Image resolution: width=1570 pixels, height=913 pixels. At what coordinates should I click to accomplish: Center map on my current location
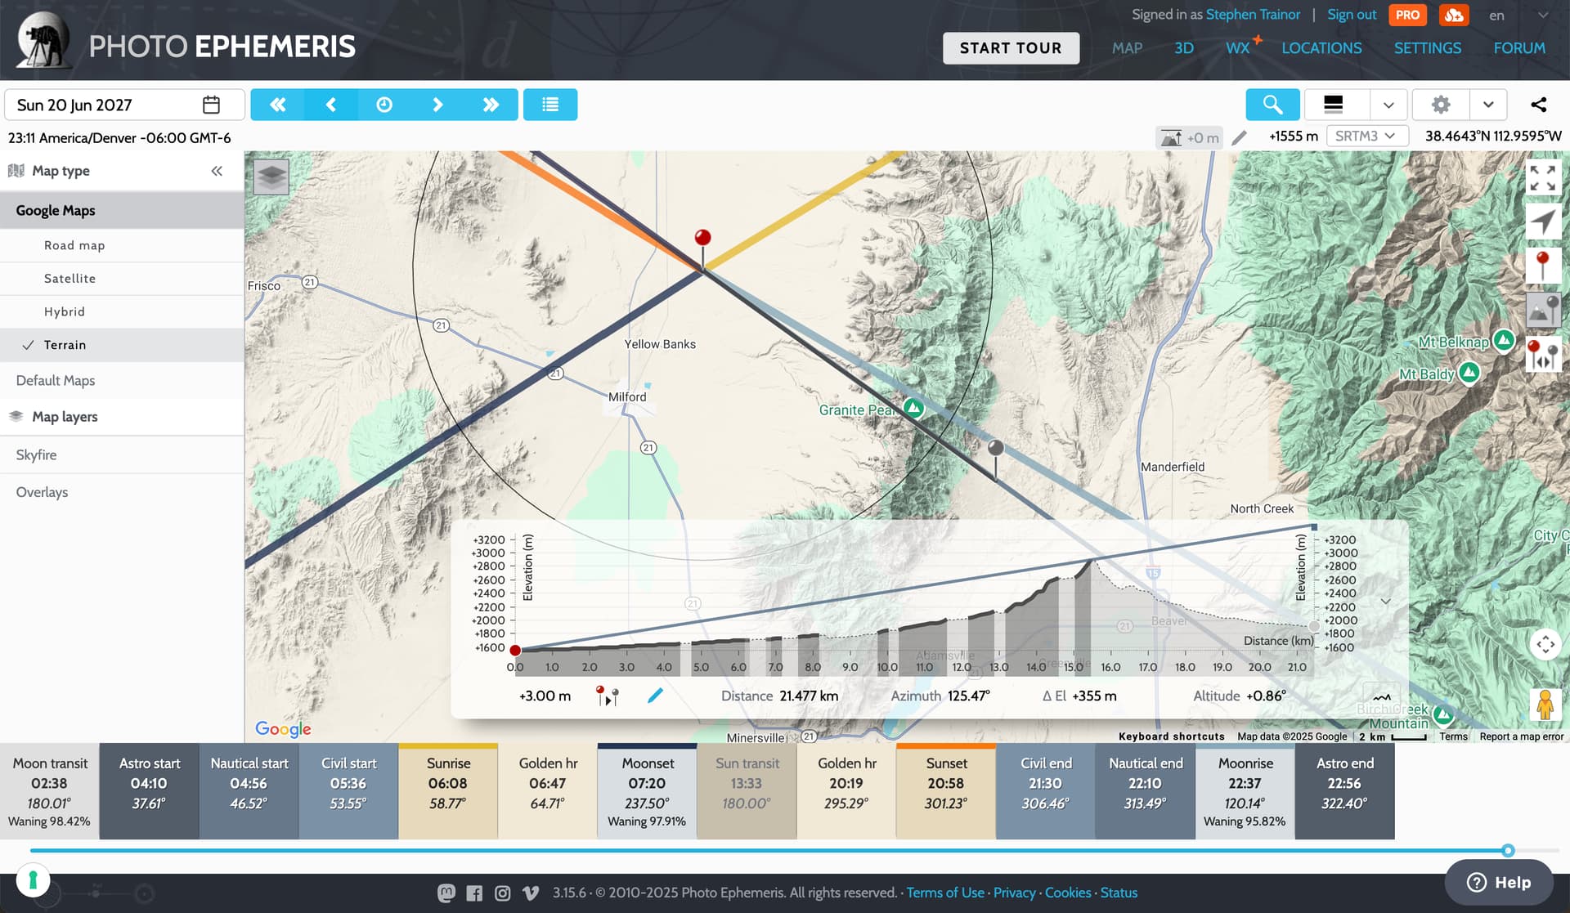(x=1543, y=222)
